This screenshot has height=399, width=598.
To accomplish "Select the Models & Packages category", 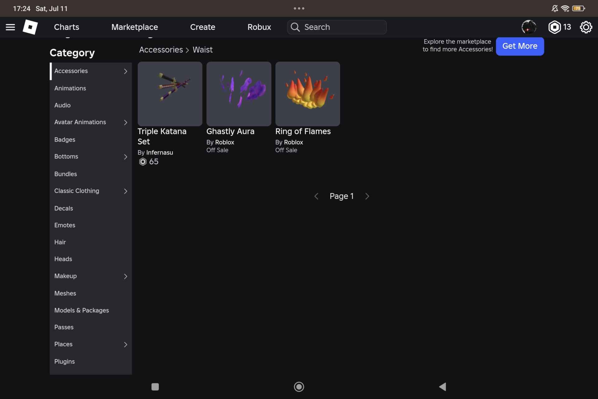I will click(91, 310).
